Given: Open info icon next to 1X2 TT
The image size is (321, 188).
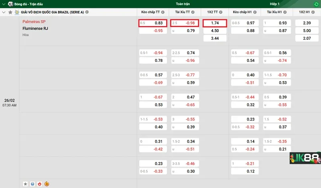Looking at the screenshot, I should (221, 12).
